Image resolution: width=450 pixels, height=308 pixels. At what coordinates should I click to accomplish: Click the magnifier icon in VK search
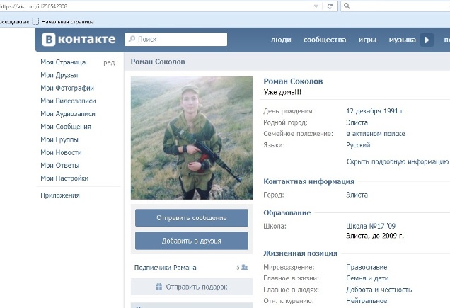pyautogui.click(x=132, y=40)
